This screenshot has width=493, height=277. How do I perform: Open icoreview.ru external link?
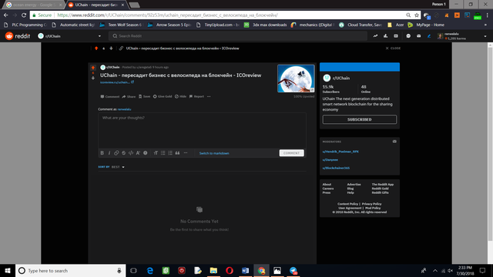pos(117,82)
